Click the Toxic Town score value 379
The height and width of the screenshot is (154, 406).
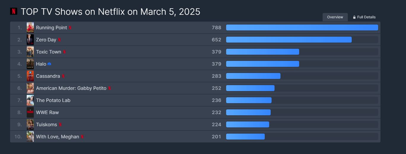216,52
